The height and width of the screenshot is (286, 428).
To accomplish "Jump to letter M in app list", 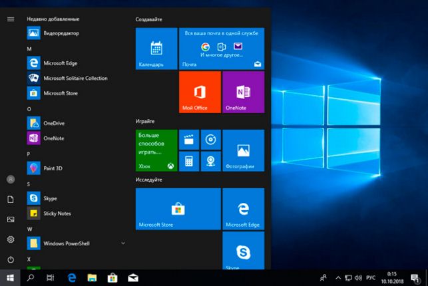I will (29, 49).
